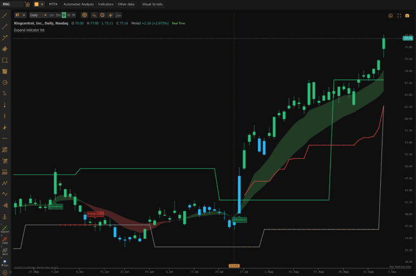The image size is (416, 276).
Task: Click Expand indicator list link
Action: 29,30
